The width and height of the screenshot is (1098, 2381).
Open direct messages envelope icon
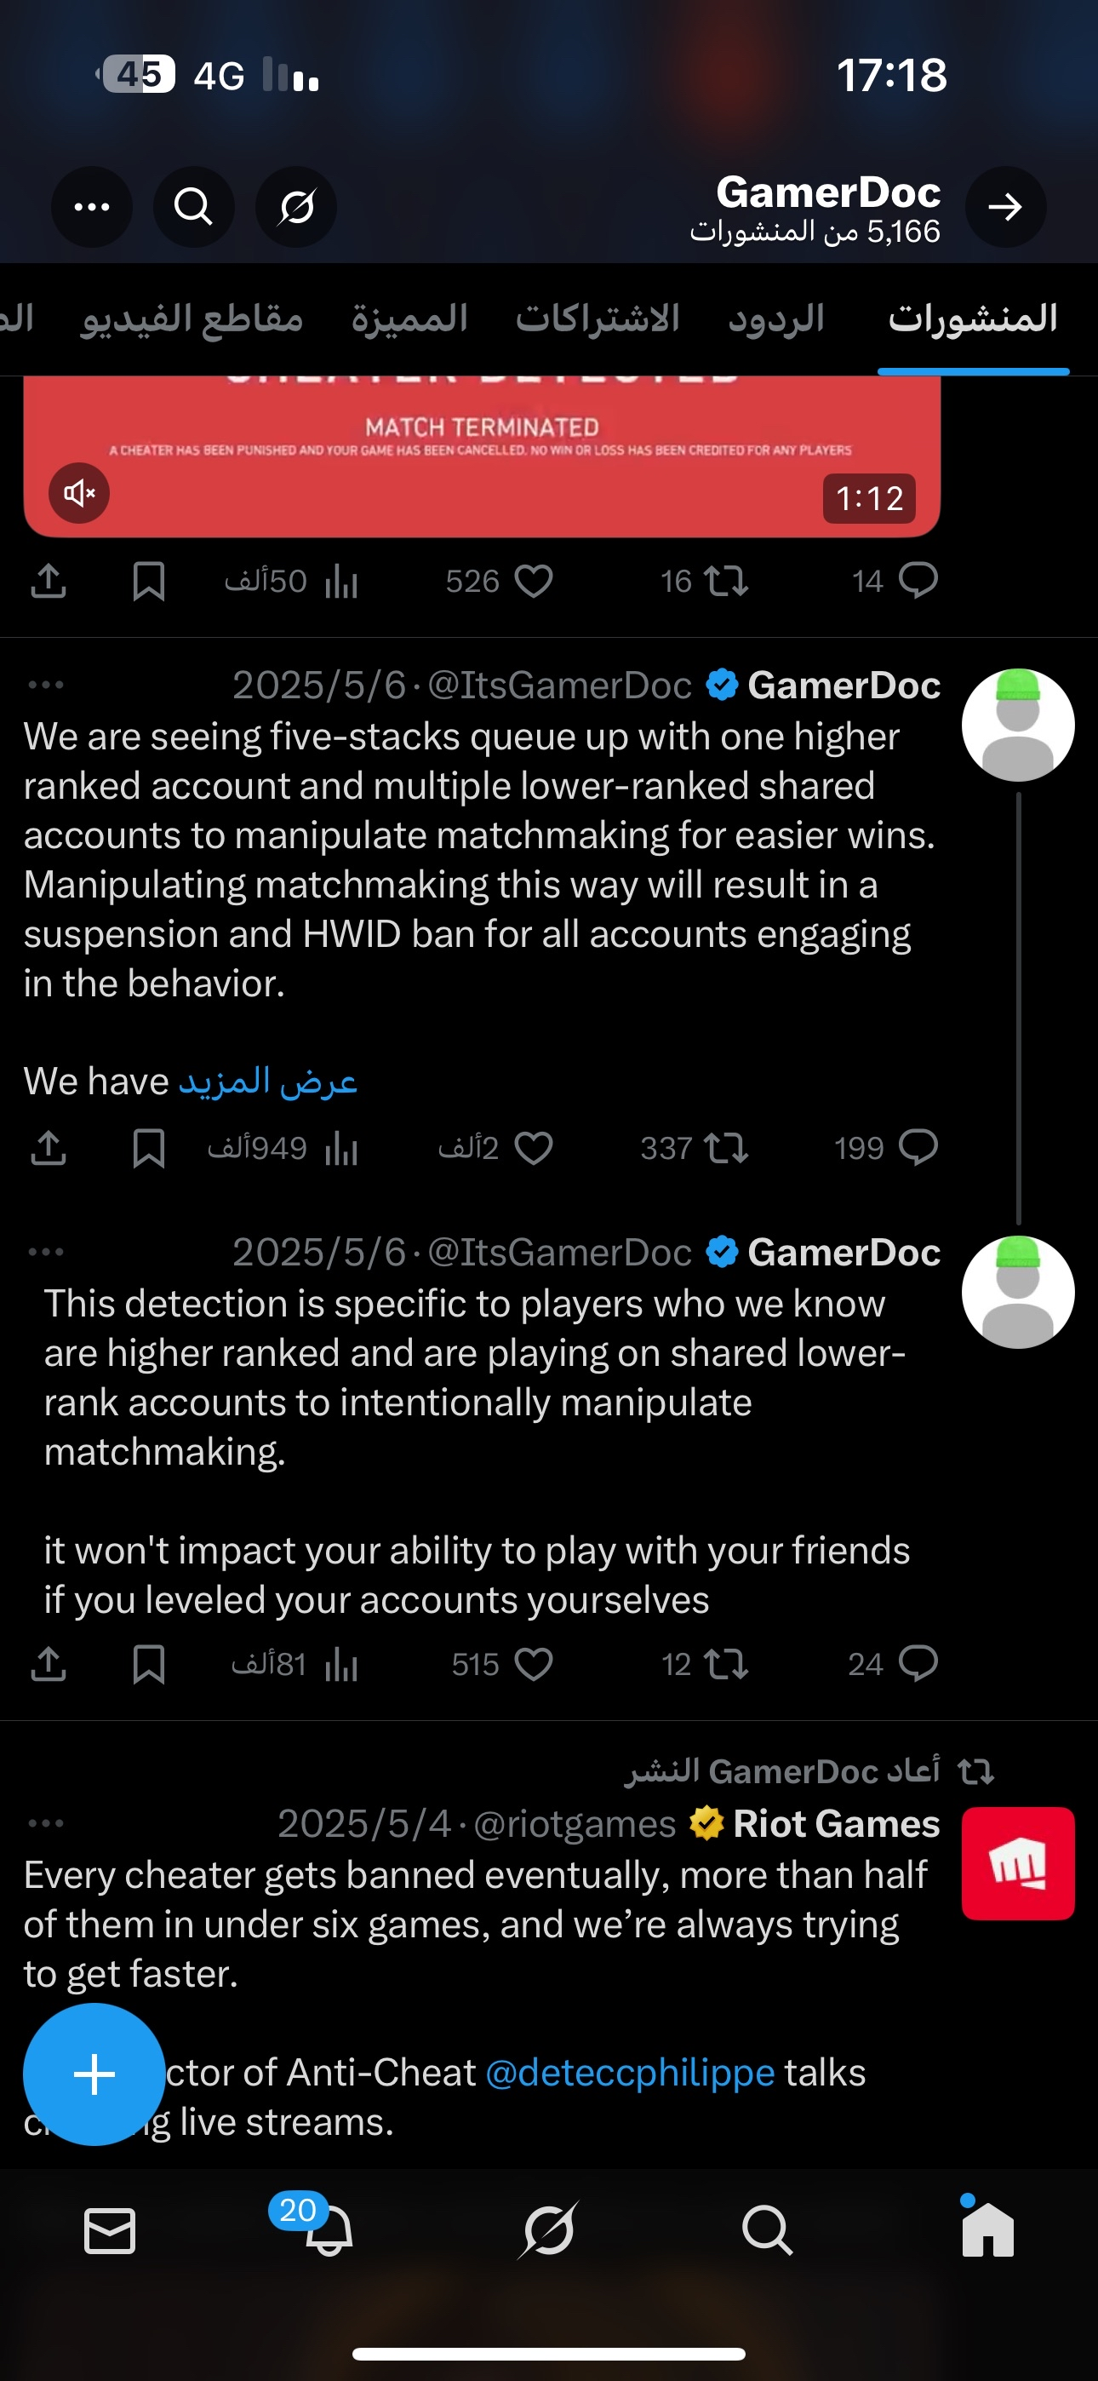(x=110, y=2231)
